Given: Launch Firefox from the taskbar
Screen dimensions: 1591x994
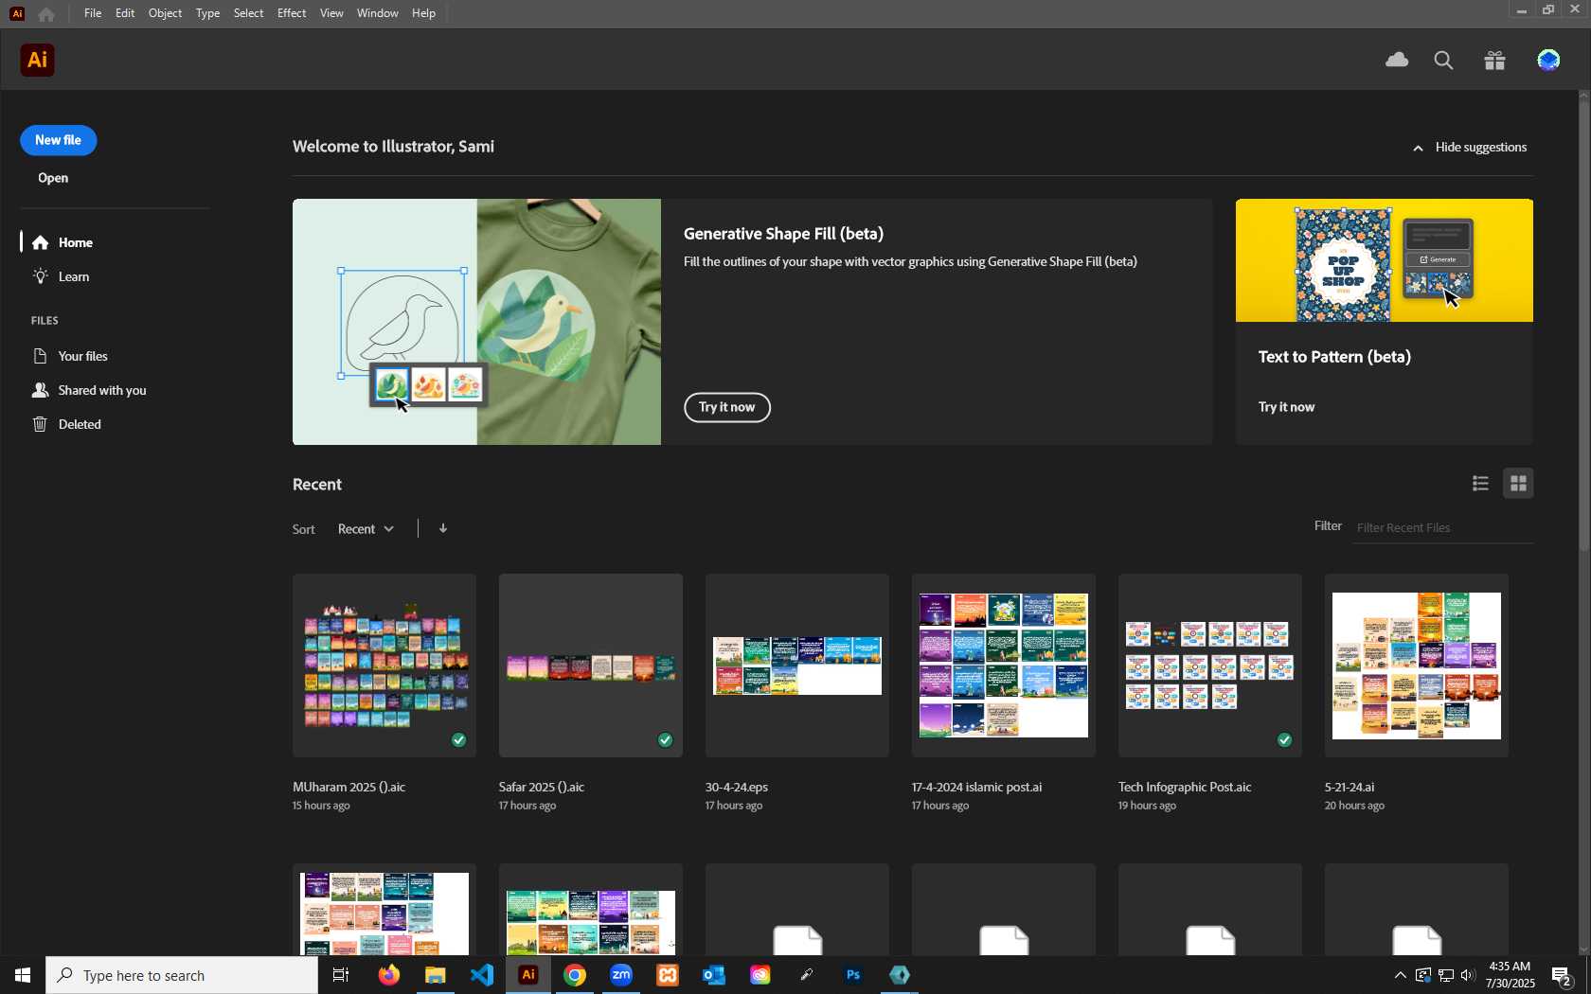Looking at the screenshot, I should (388, 975).
